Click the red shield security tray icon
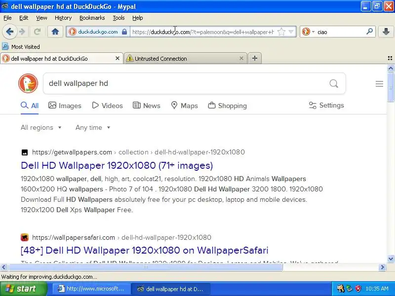The image size is (395, 296). [358, 289]
